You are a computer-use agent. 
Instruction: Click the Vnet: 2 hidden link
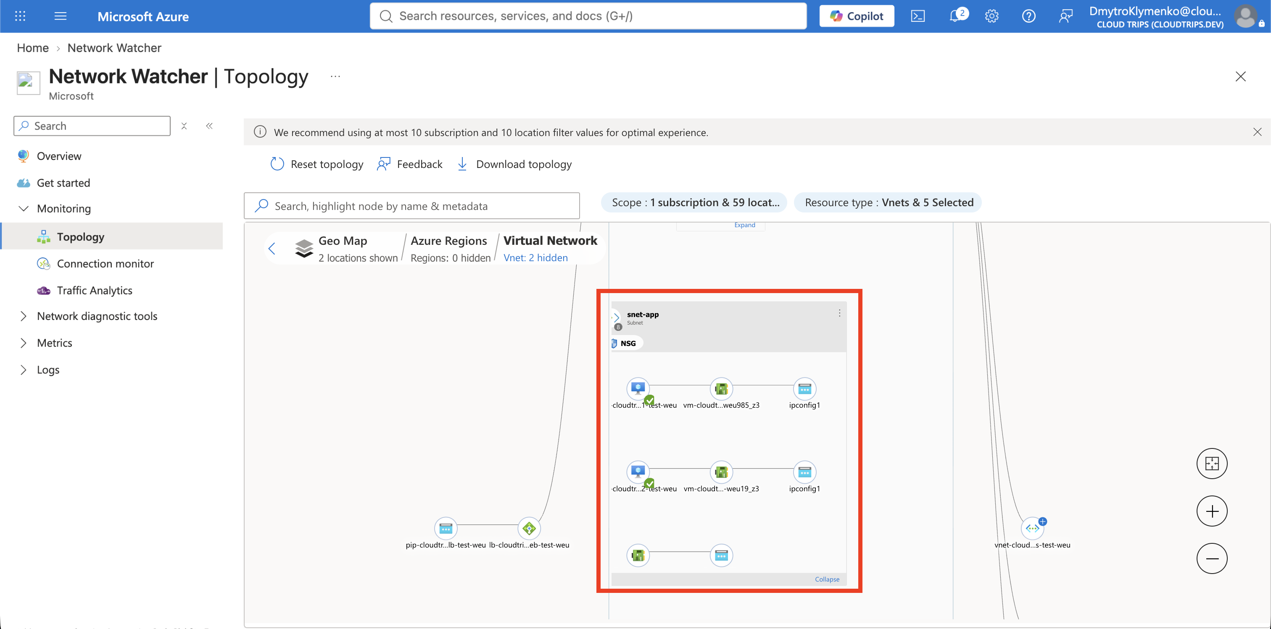coord(535,258)
